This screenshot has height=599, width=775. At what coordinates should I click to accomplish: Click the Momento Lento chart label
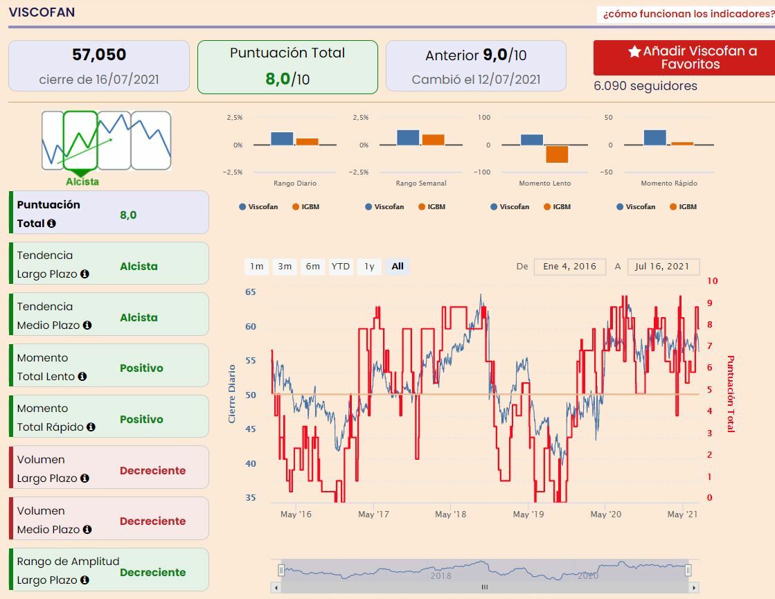tap(544, 184)
